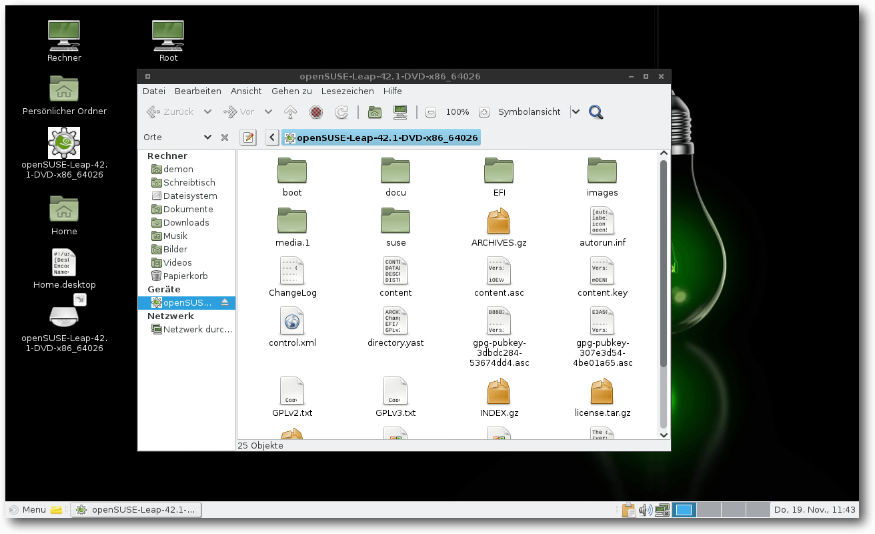Select the boot folder
The width and height of the screenshot is (875, 534).
[x=292, y=178]
